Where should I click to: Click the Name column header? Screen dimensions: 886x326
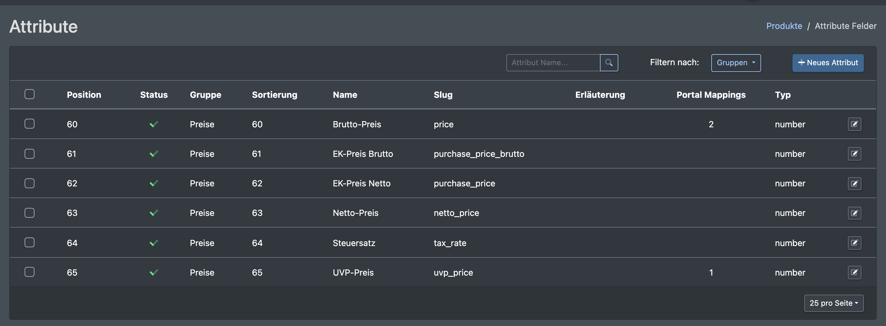345,94
